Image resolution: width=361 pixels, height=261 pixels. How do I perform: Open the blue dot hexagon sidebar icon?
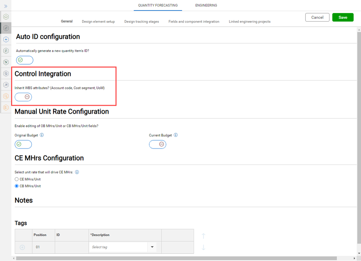click(x=6, y=39)
